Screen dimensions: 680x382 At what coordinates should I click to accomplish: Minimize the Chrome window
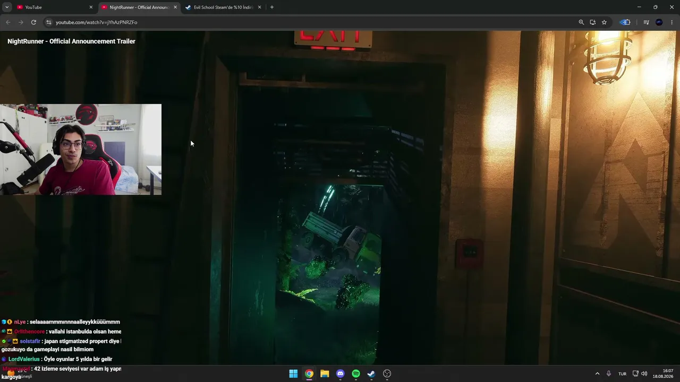tap(639, 7)
